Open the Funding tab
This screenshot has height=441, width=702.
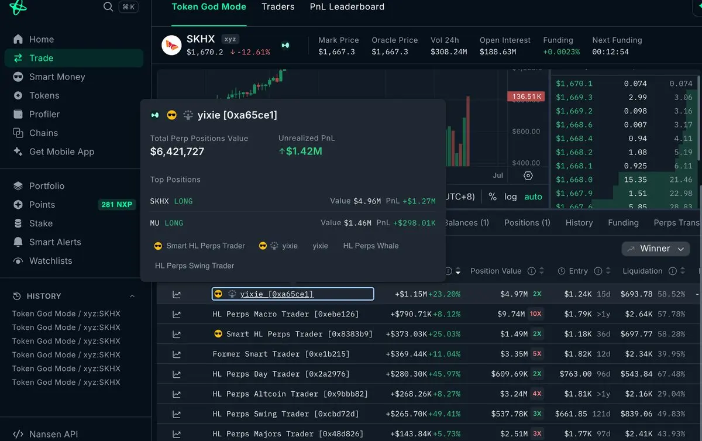(x=623, y=223)
